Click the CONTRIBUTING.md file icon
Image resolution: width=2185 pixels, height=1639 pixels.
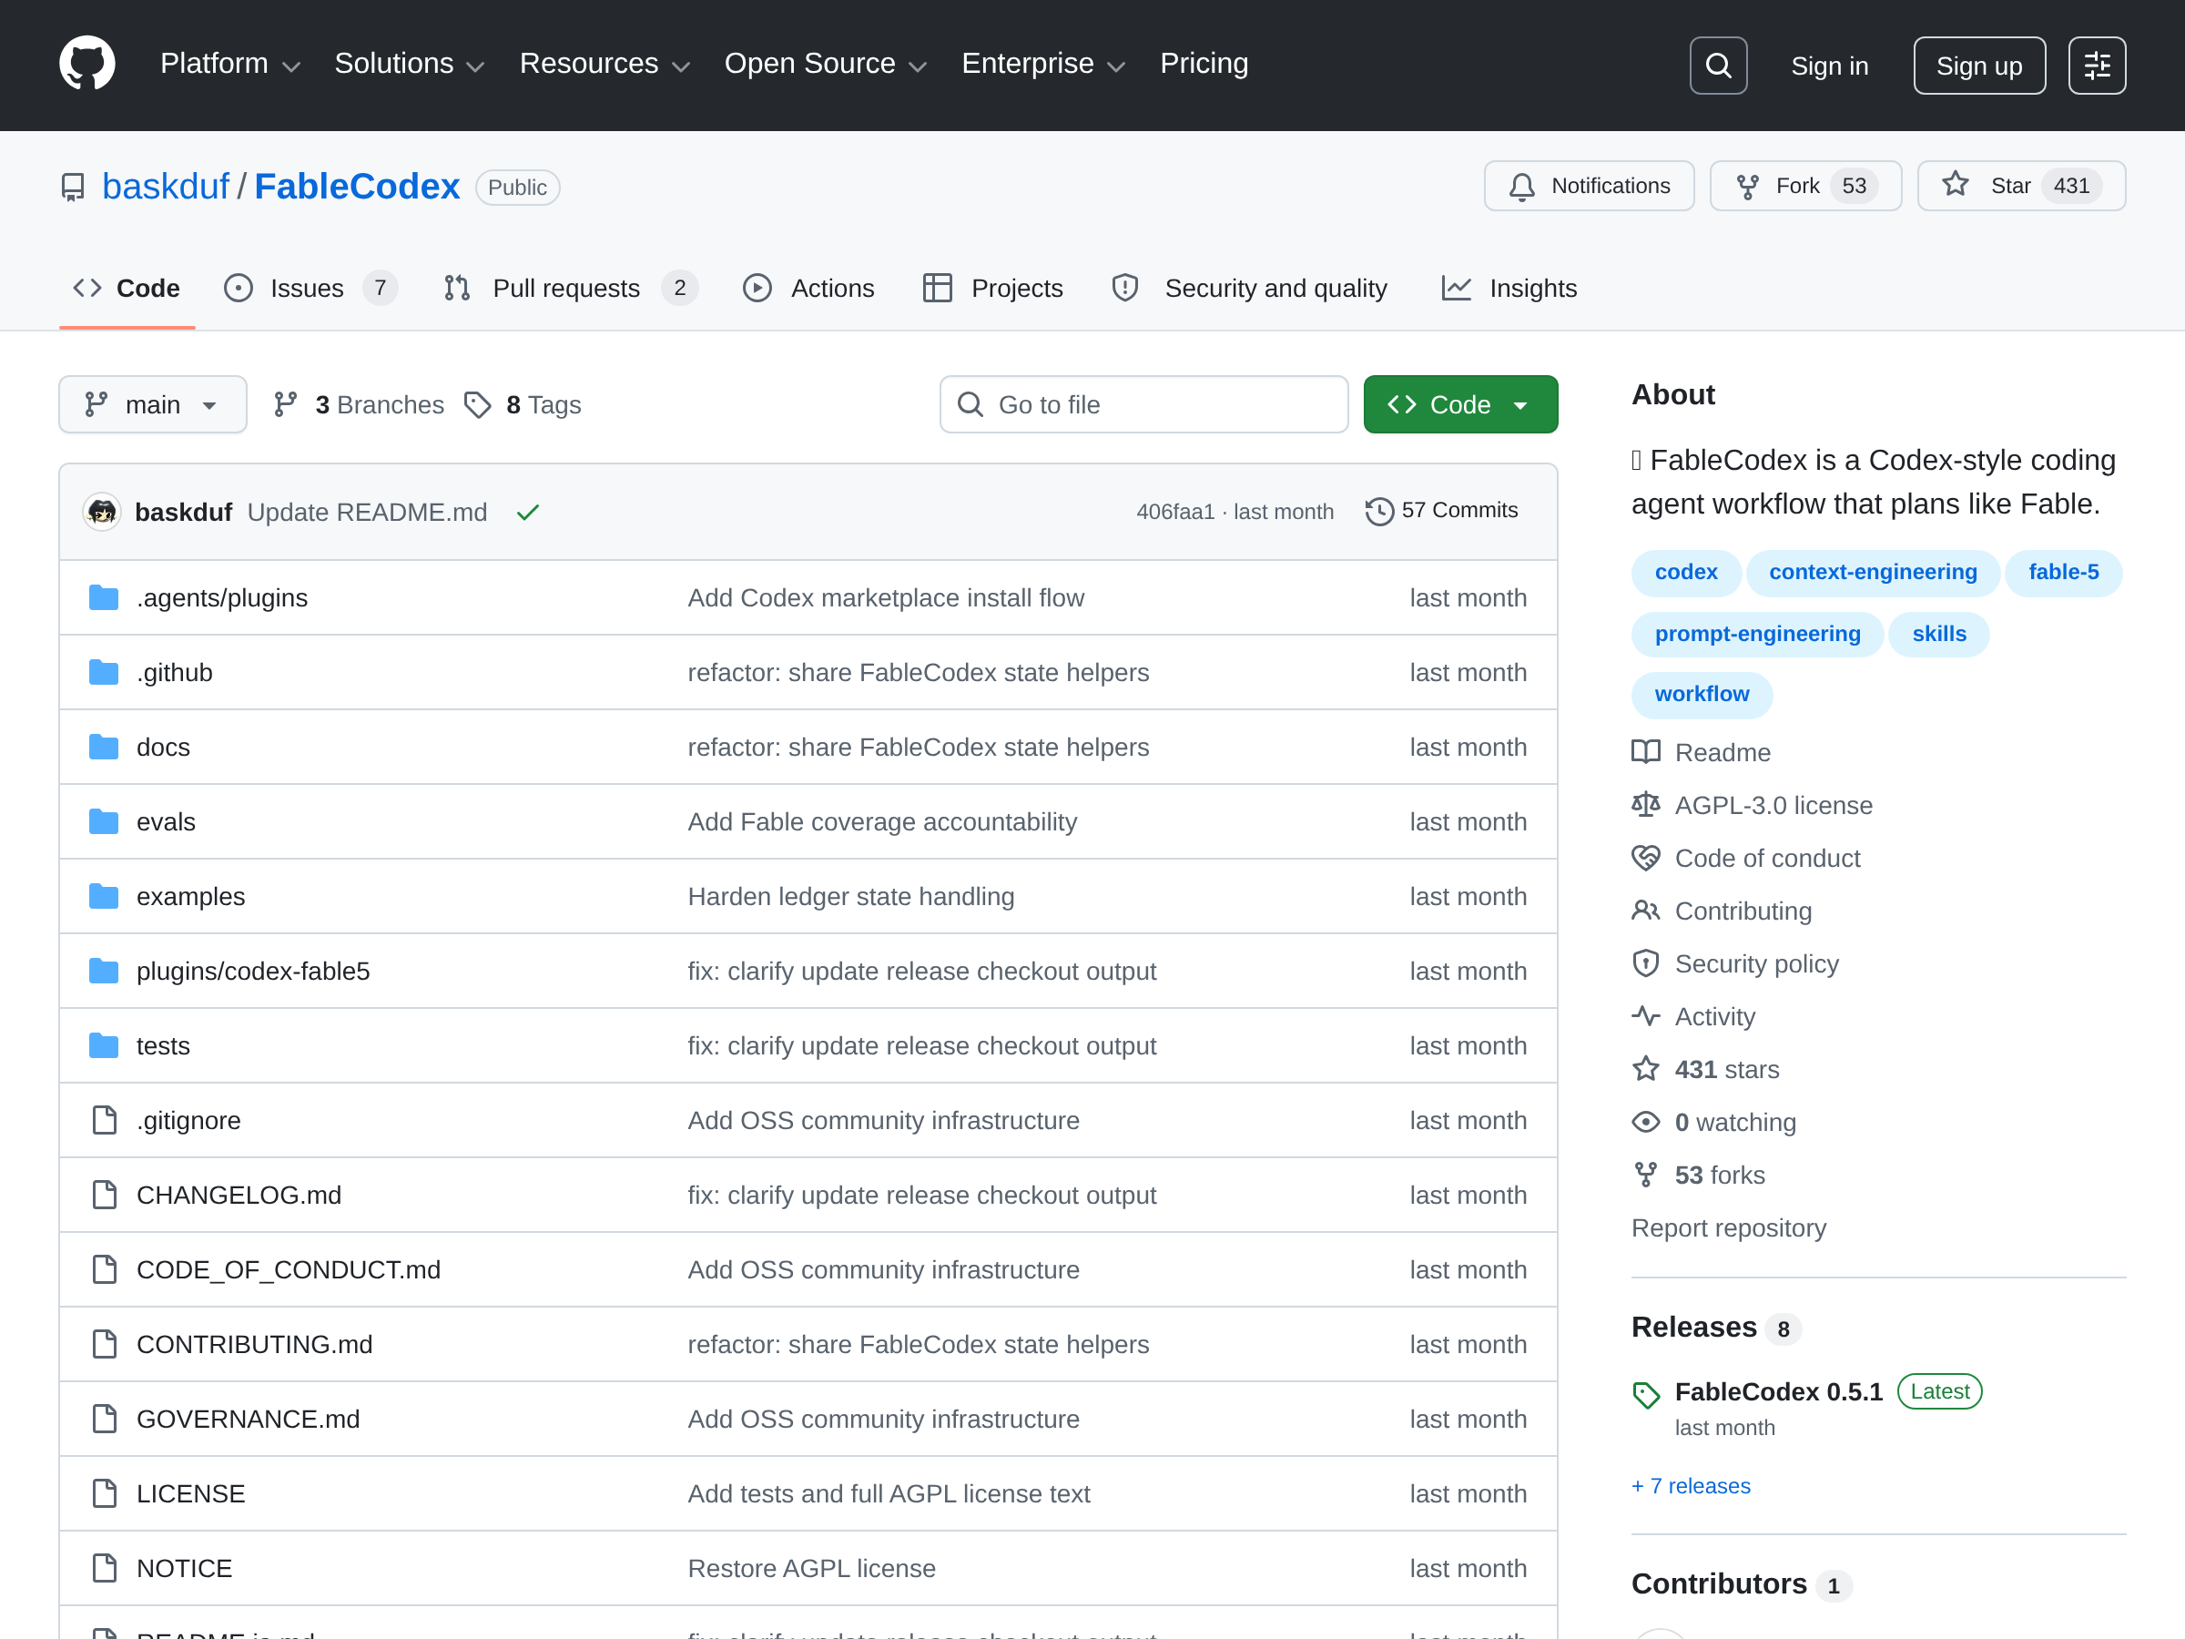pyautogui.click(x=104, y=1344)
